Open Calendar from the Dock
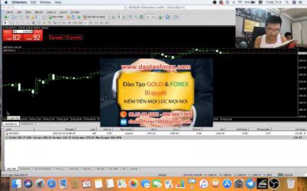Image resolution: width=307 pixels, height=191 pixels. click(x=87, y=183)
